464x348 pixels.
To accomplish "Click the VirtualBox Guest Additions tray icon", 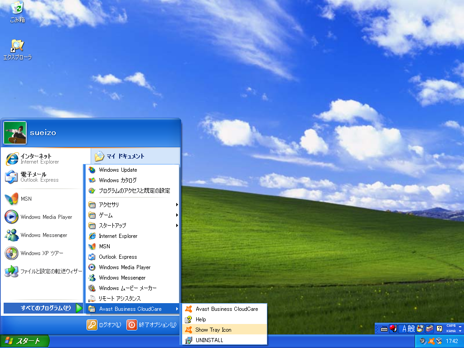I will click(x=440, y=341).
